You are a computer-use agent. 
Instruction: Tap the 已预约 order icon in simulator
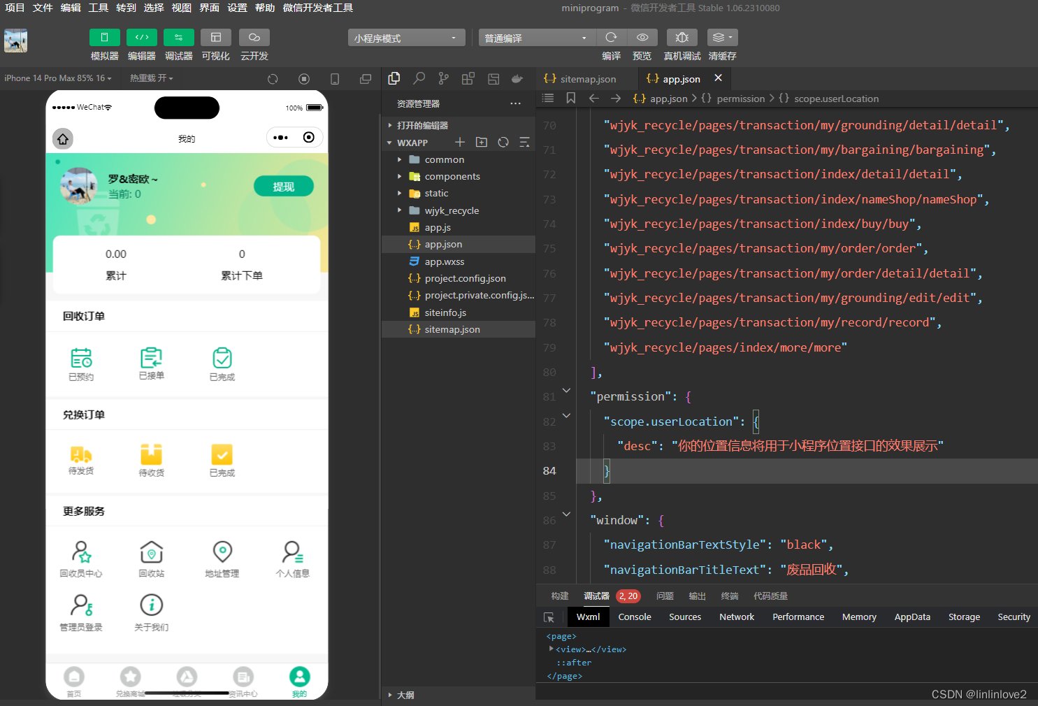point(81,364)
